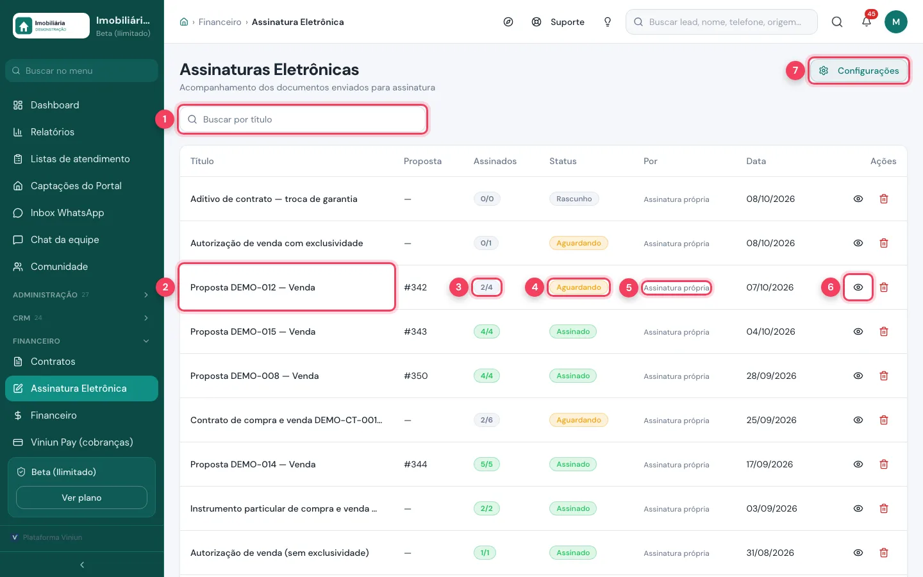The height and width of the screenshot is (577, 923).
Task: Click eye icon for Proposta DEMO-012
Action: [x=858, y=287]
